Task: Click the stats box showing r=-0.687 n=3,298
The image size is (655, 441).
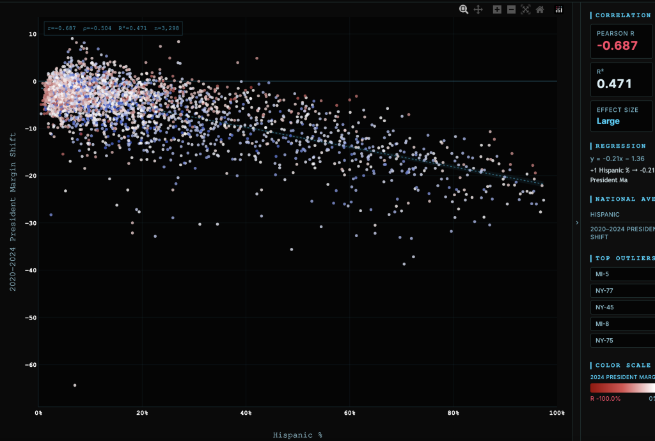Action: pos(113,28)
